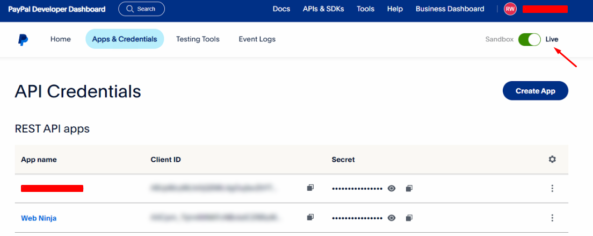
Task: Toggle the Sandbox/Live environment switch
Action: coord(529,39)
